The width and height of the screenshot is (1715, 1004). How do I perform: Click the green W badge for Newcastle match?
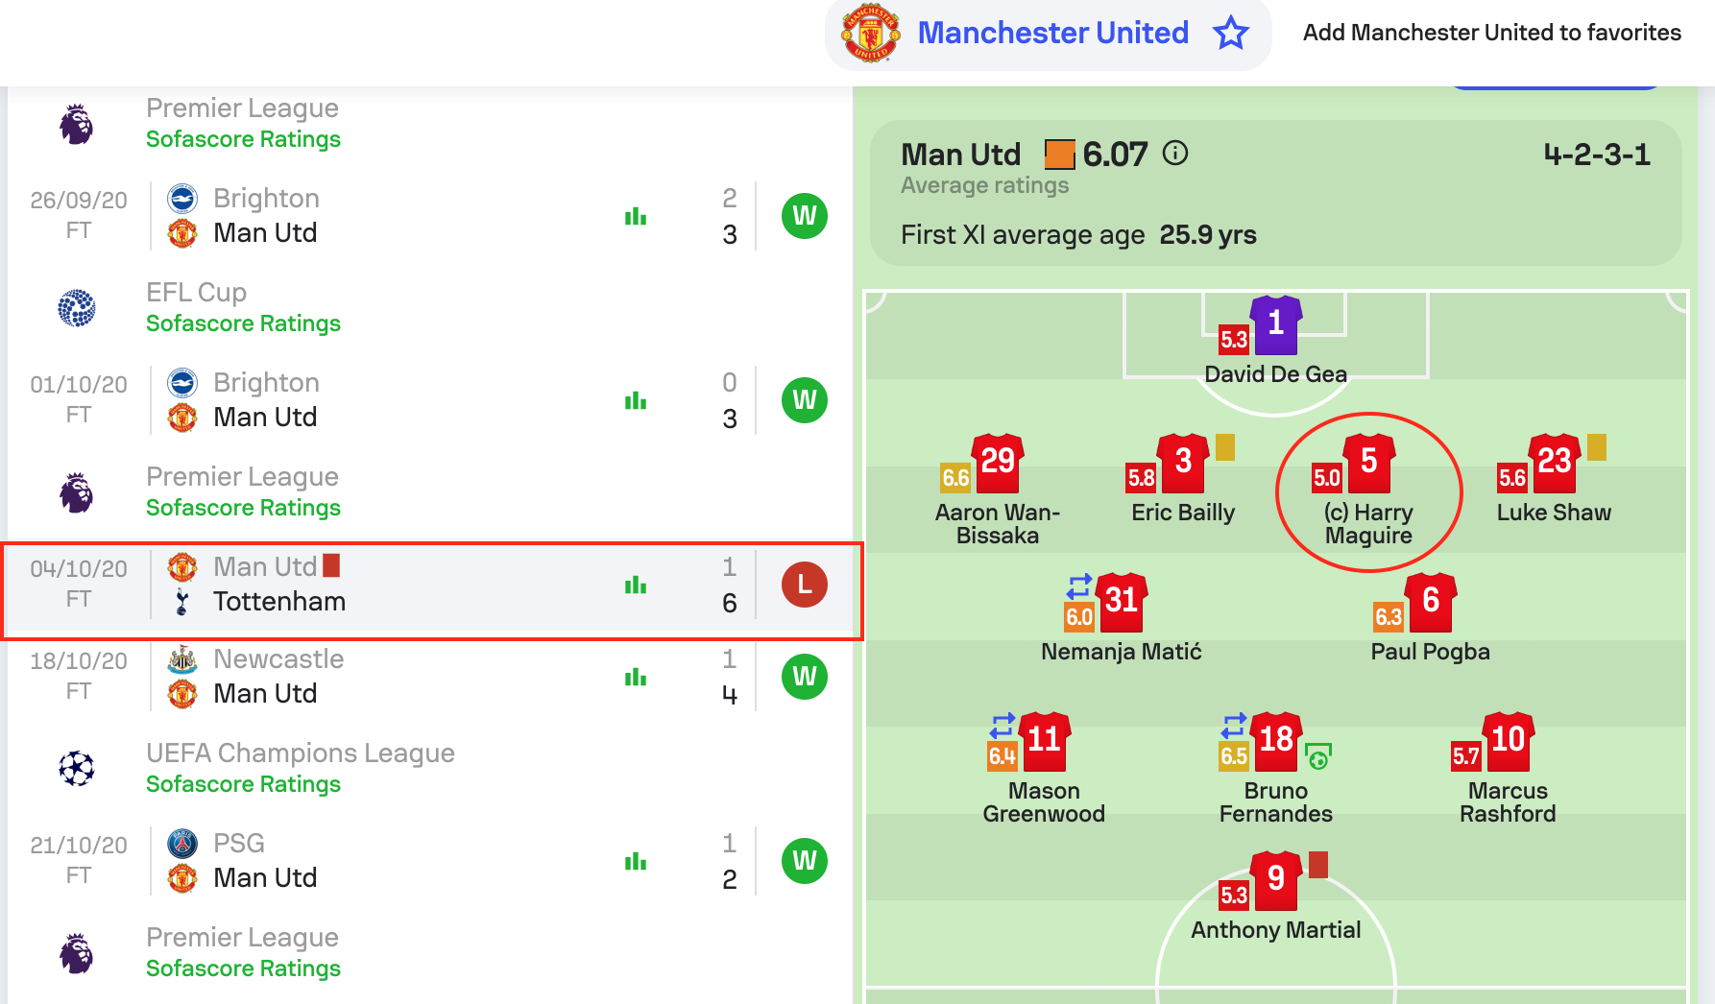tap(805, 677)
